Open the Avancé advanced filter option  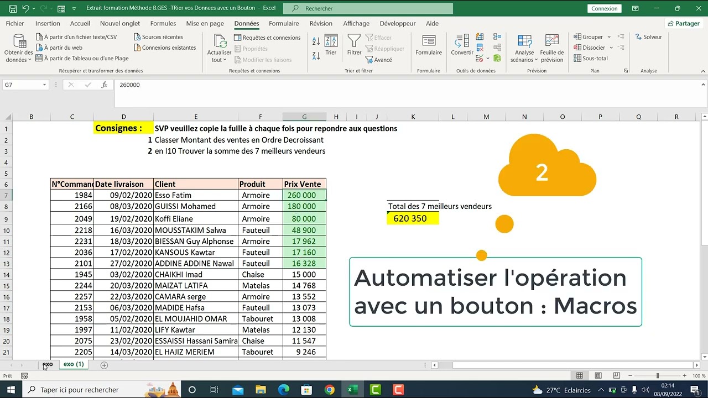click(379, 60)
